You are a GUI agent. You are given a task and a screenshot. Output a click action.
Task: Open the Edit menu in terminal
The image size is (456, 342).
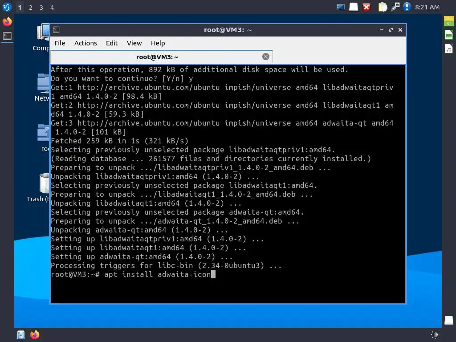pos(112,43)
